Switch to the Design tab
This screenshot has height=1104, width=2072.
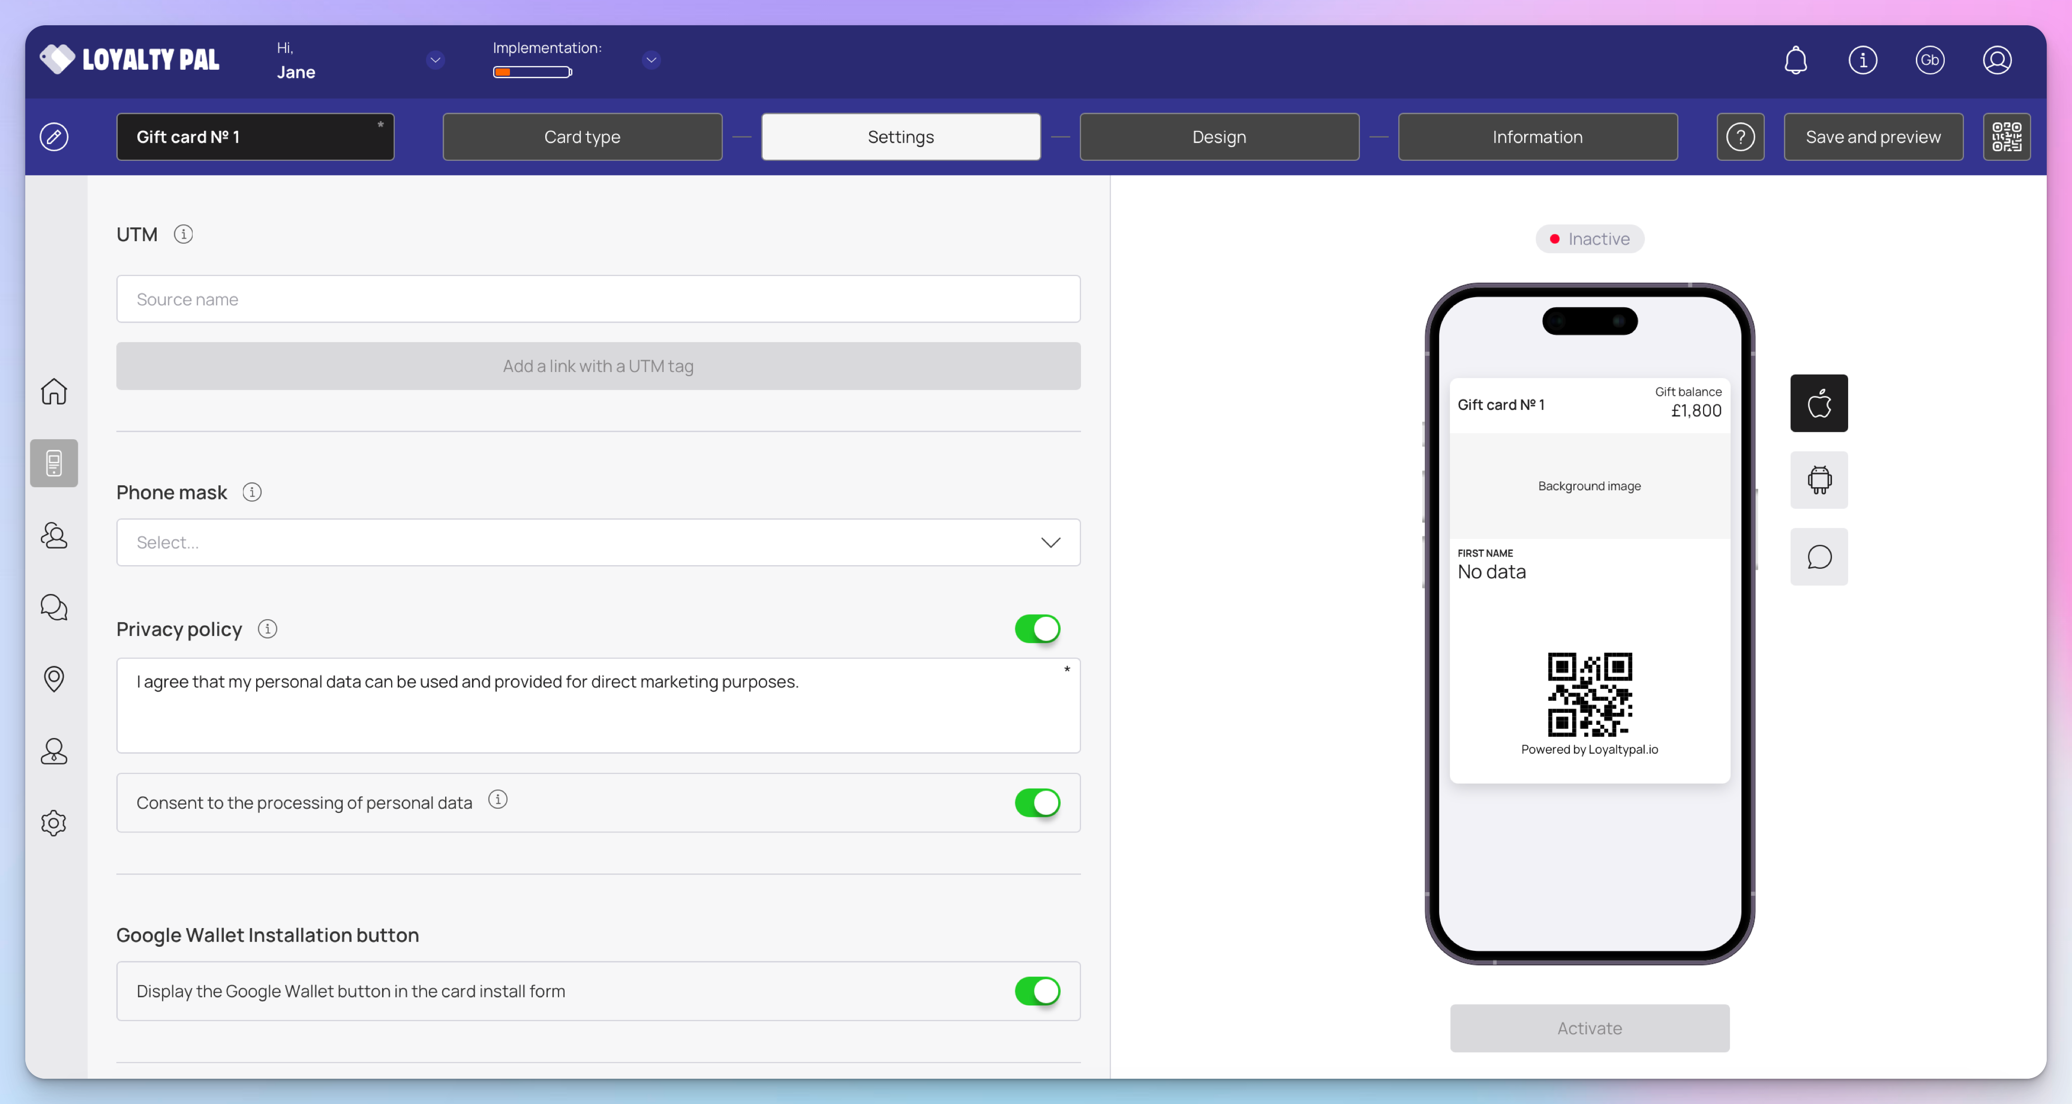pos(1218,137)
